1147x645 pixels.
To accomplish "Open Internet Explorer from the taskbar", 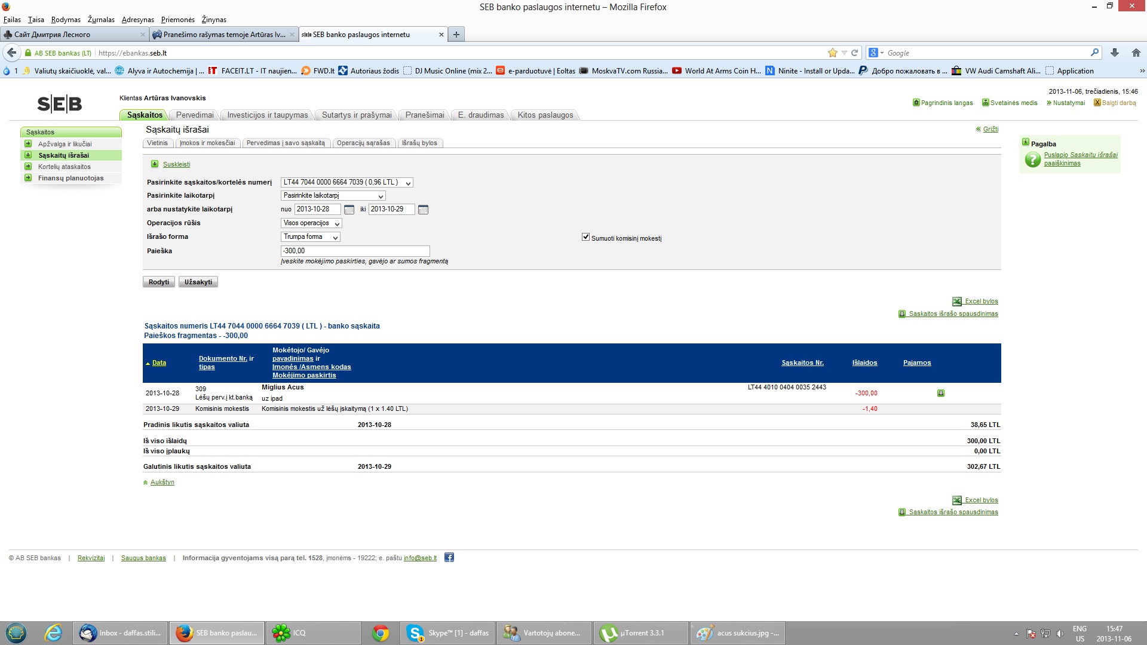I will pyautogui.click(x=53, y=633).
